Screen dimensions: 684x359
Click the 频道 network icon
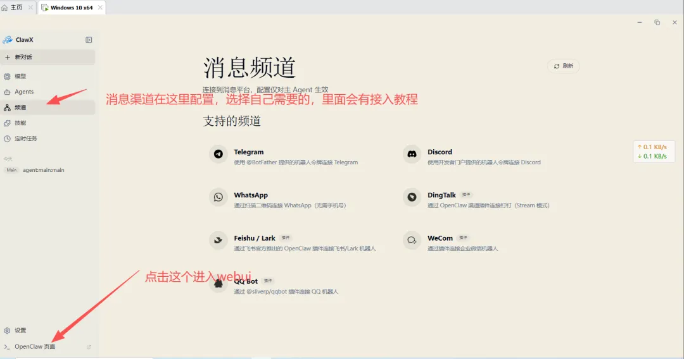(x=7, y=107)
